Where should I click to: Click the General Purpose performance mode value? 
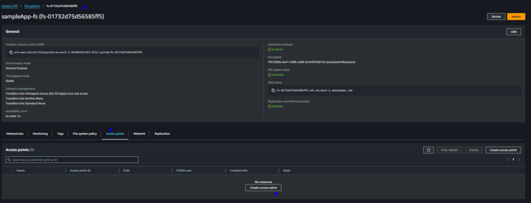[16, 68]
